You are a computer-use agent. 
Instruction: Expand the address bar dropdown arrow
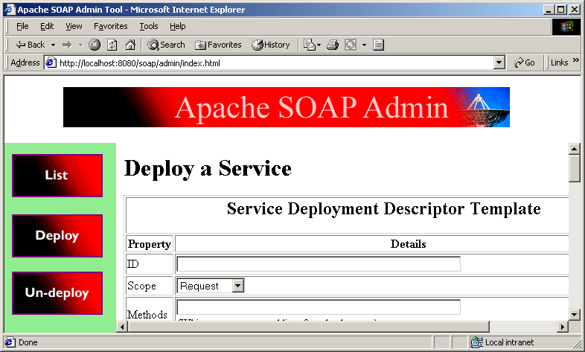click(499, 63)
